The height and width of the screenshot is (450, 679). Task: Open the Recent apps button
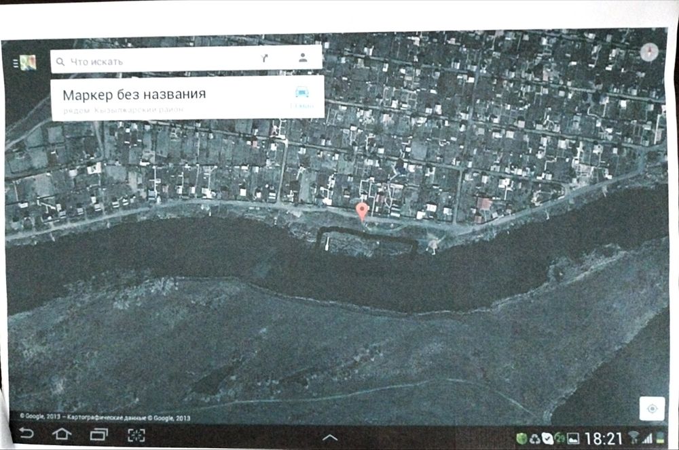click(x=98, y=434)
